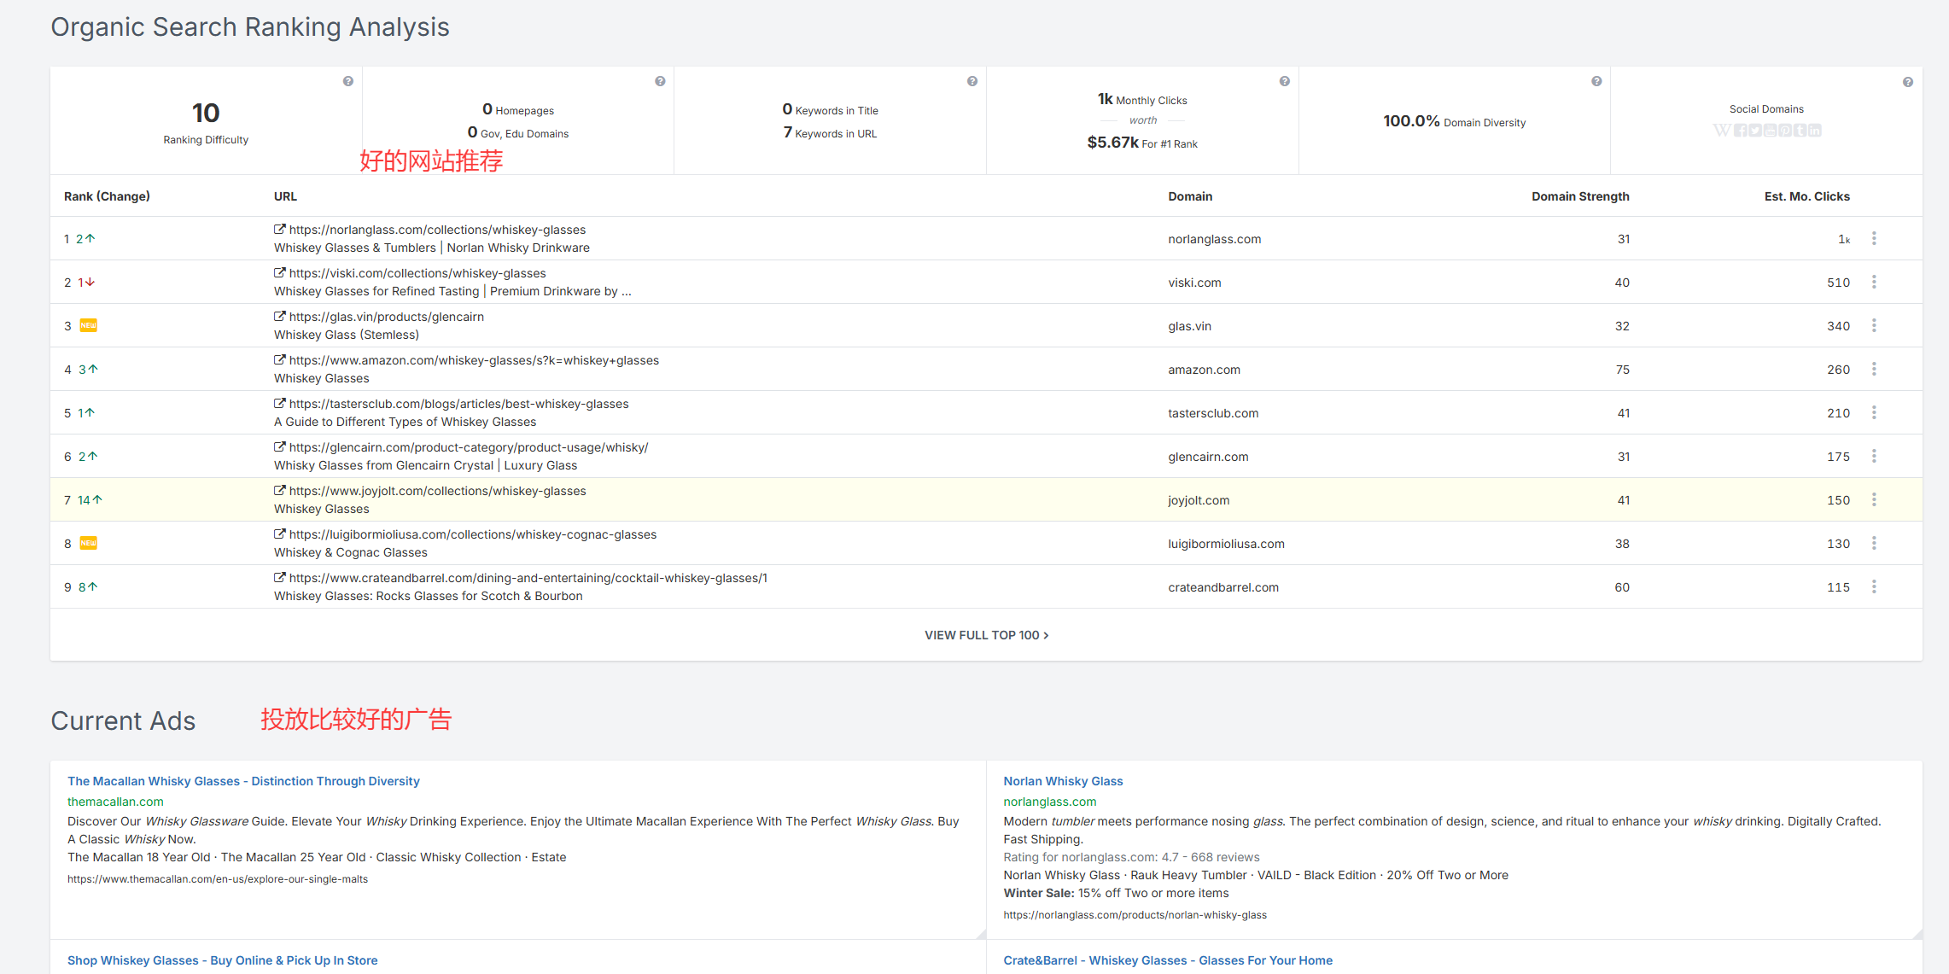Click VIEW FULL TOP 100 link
Screen dimensions: 1949x974
[986, 635]
